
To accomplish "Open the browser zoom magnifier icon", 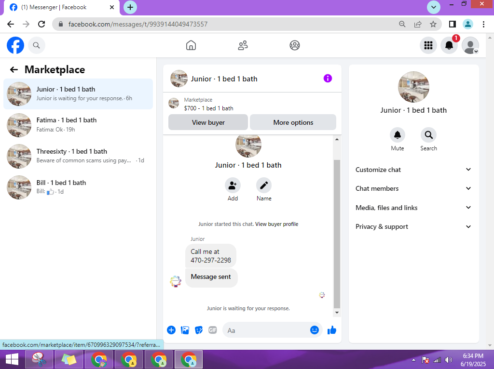I will 402,24.
